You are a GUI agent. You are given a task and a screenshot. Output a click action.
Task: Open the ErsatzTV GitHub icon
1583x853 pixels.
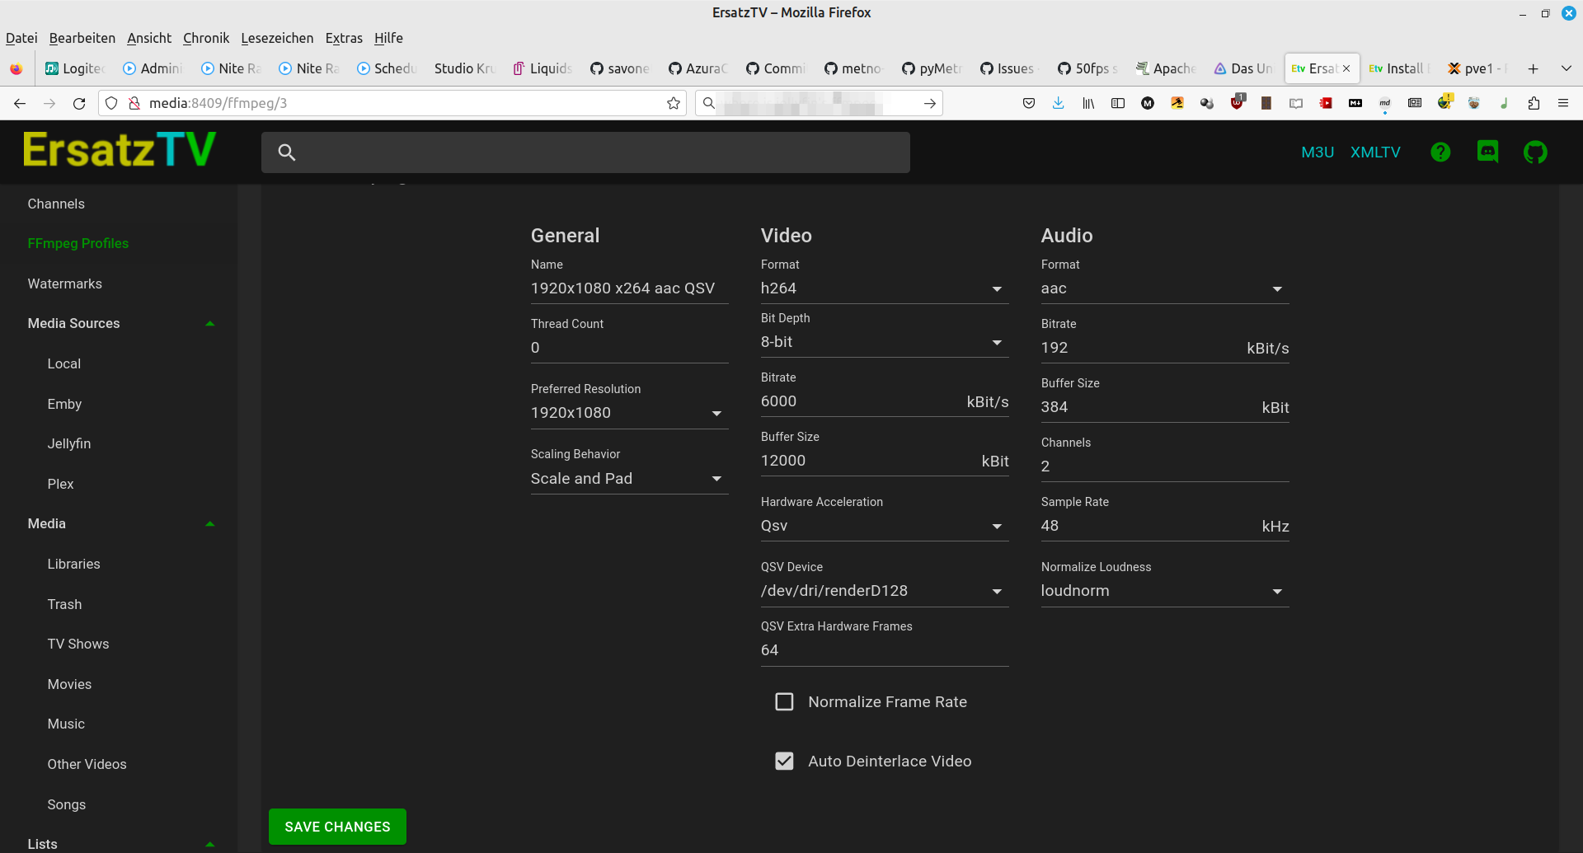click(x=1535, y=152)
